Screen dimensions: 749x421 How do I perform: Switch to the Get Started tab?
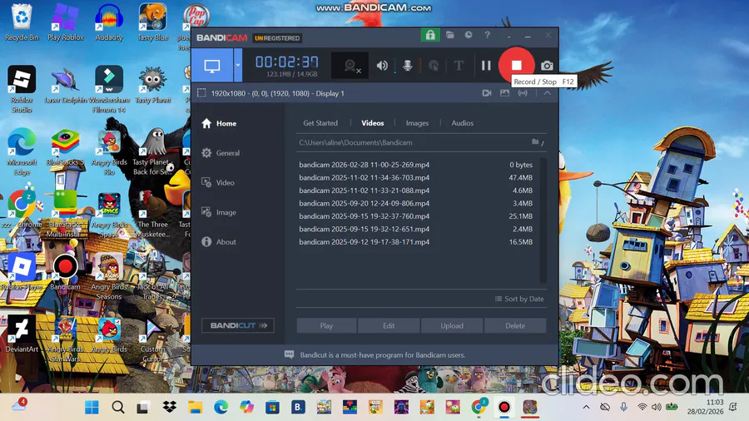click(x=320, y=123)
